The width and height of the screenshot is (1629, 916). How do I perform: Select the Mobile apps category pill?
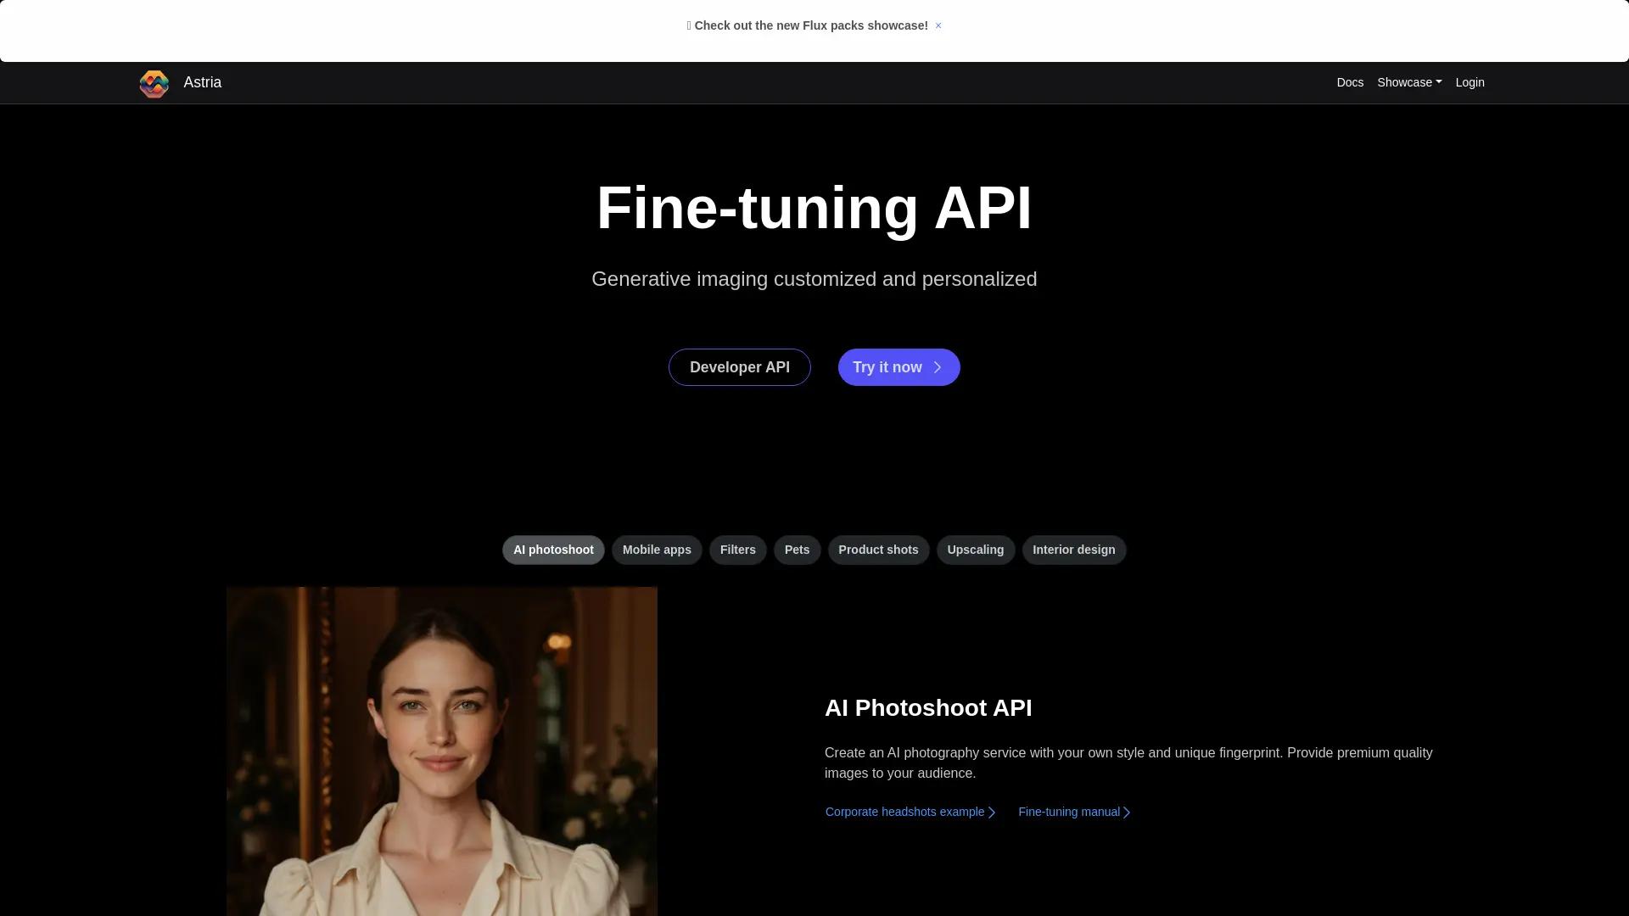click(657, 550)
